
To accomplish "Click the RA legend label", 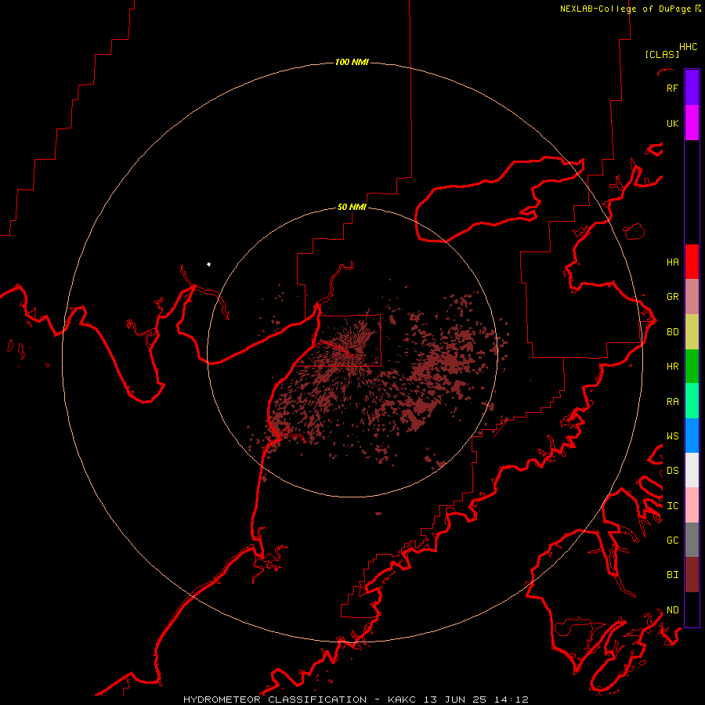I will 672,402.
